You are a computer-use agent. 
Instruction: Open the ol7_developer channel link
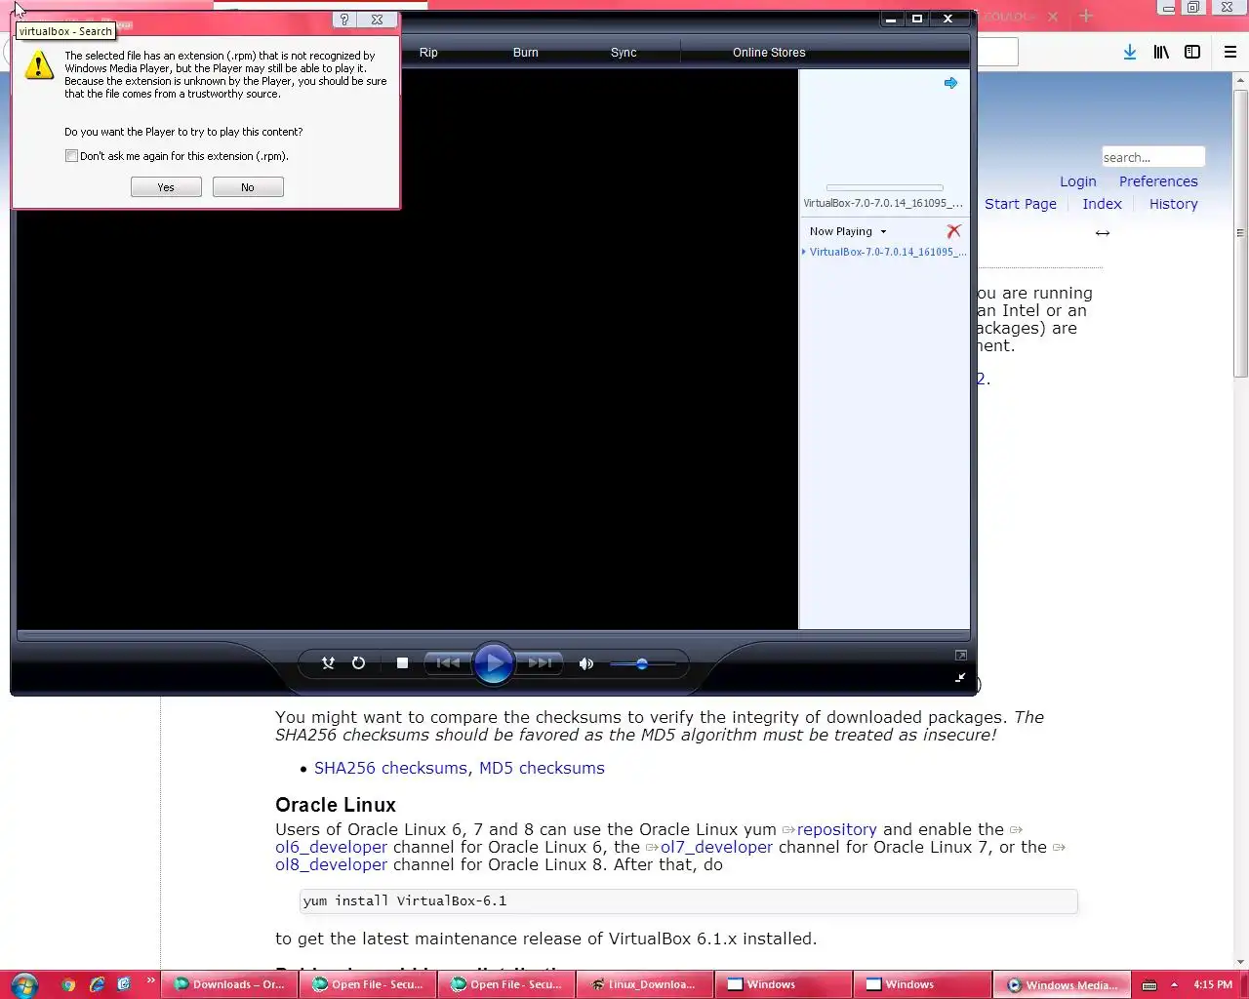click(x=716, y=847)
